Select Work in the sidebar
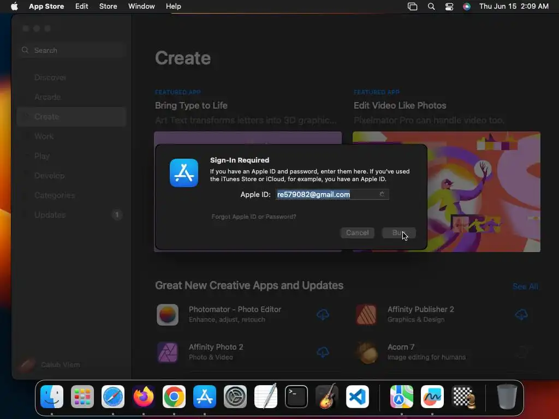 72,136
